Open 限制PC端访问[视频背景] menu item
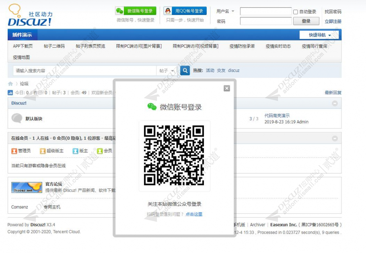The width and height of the screenshot is (366, 253). point(195,46)
